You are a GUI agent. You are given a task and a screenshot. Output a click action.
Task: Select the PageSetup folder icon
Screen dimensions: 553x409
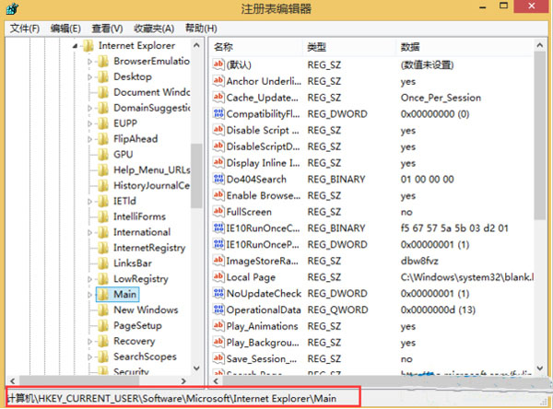click(x=103, y=325)
